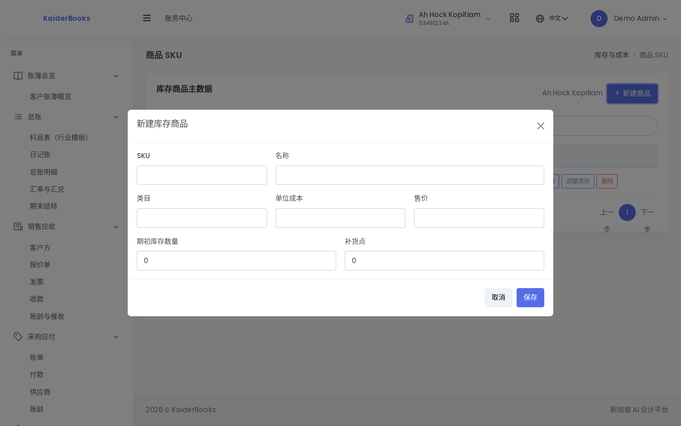Image resolution: width=681 pixels, height=426 pixels.
Task: Collapse the 销售应收 menu chevron
Action: (x=116, y=227)
